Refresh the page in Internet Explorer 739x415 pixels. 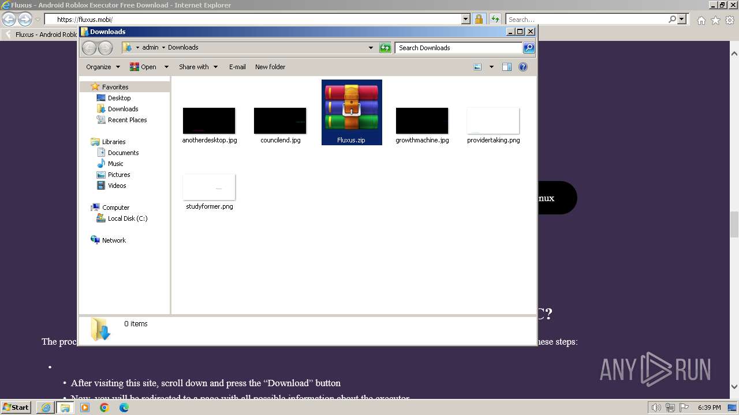coord(495,19)
